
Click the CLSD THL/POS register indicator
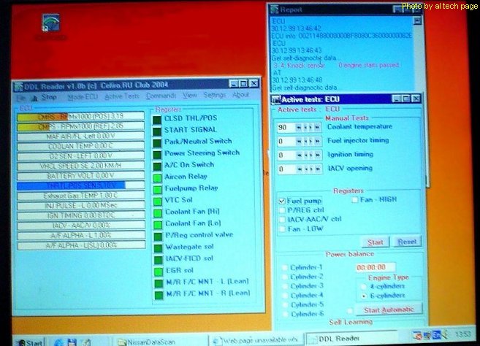pyautogui.click(x=157, y=118)
